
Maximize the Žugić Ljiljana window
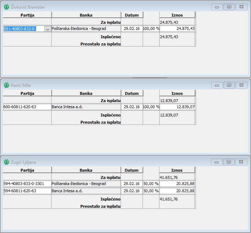click(229, 162)
